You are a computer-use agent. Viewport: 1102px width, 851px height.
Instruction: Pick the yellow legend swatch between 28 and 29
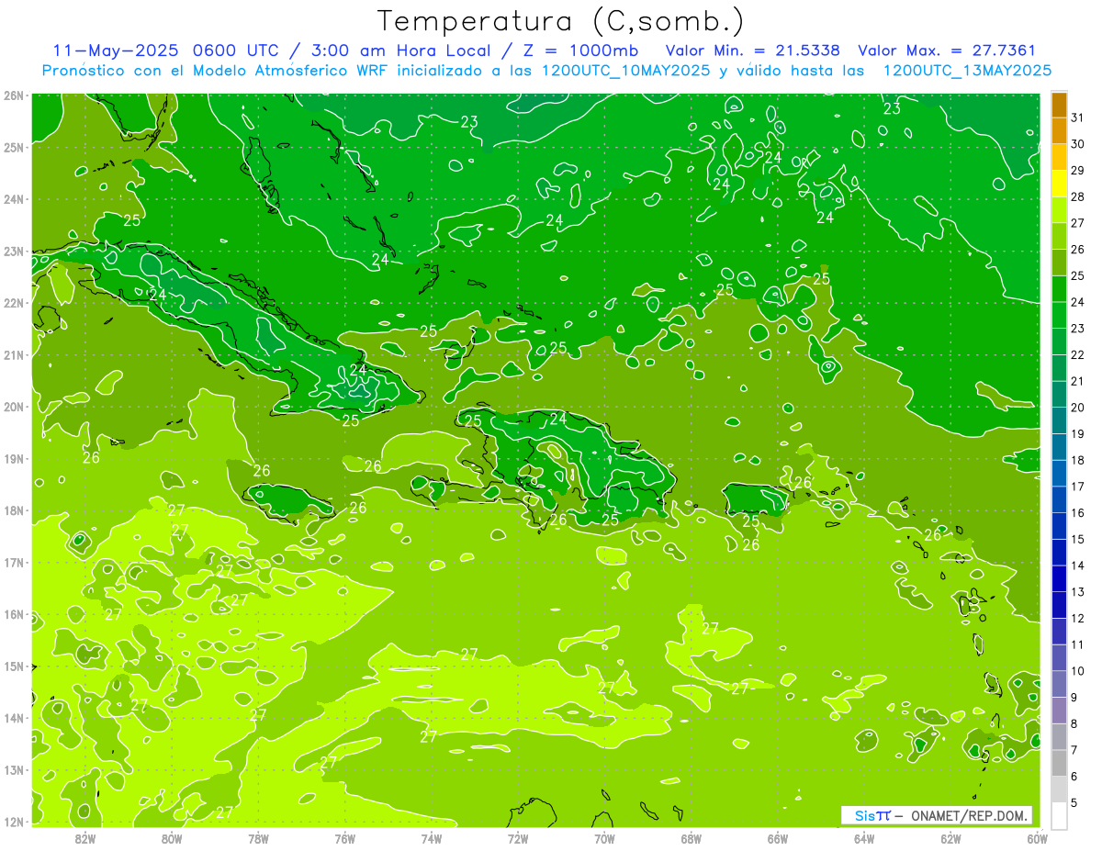(1059, 184)
